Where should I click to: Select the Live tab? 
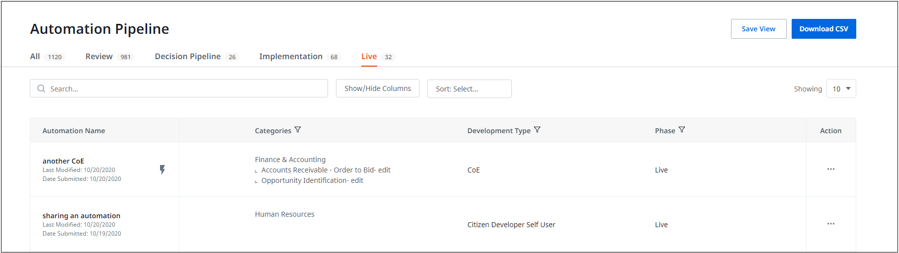(369, 56)
